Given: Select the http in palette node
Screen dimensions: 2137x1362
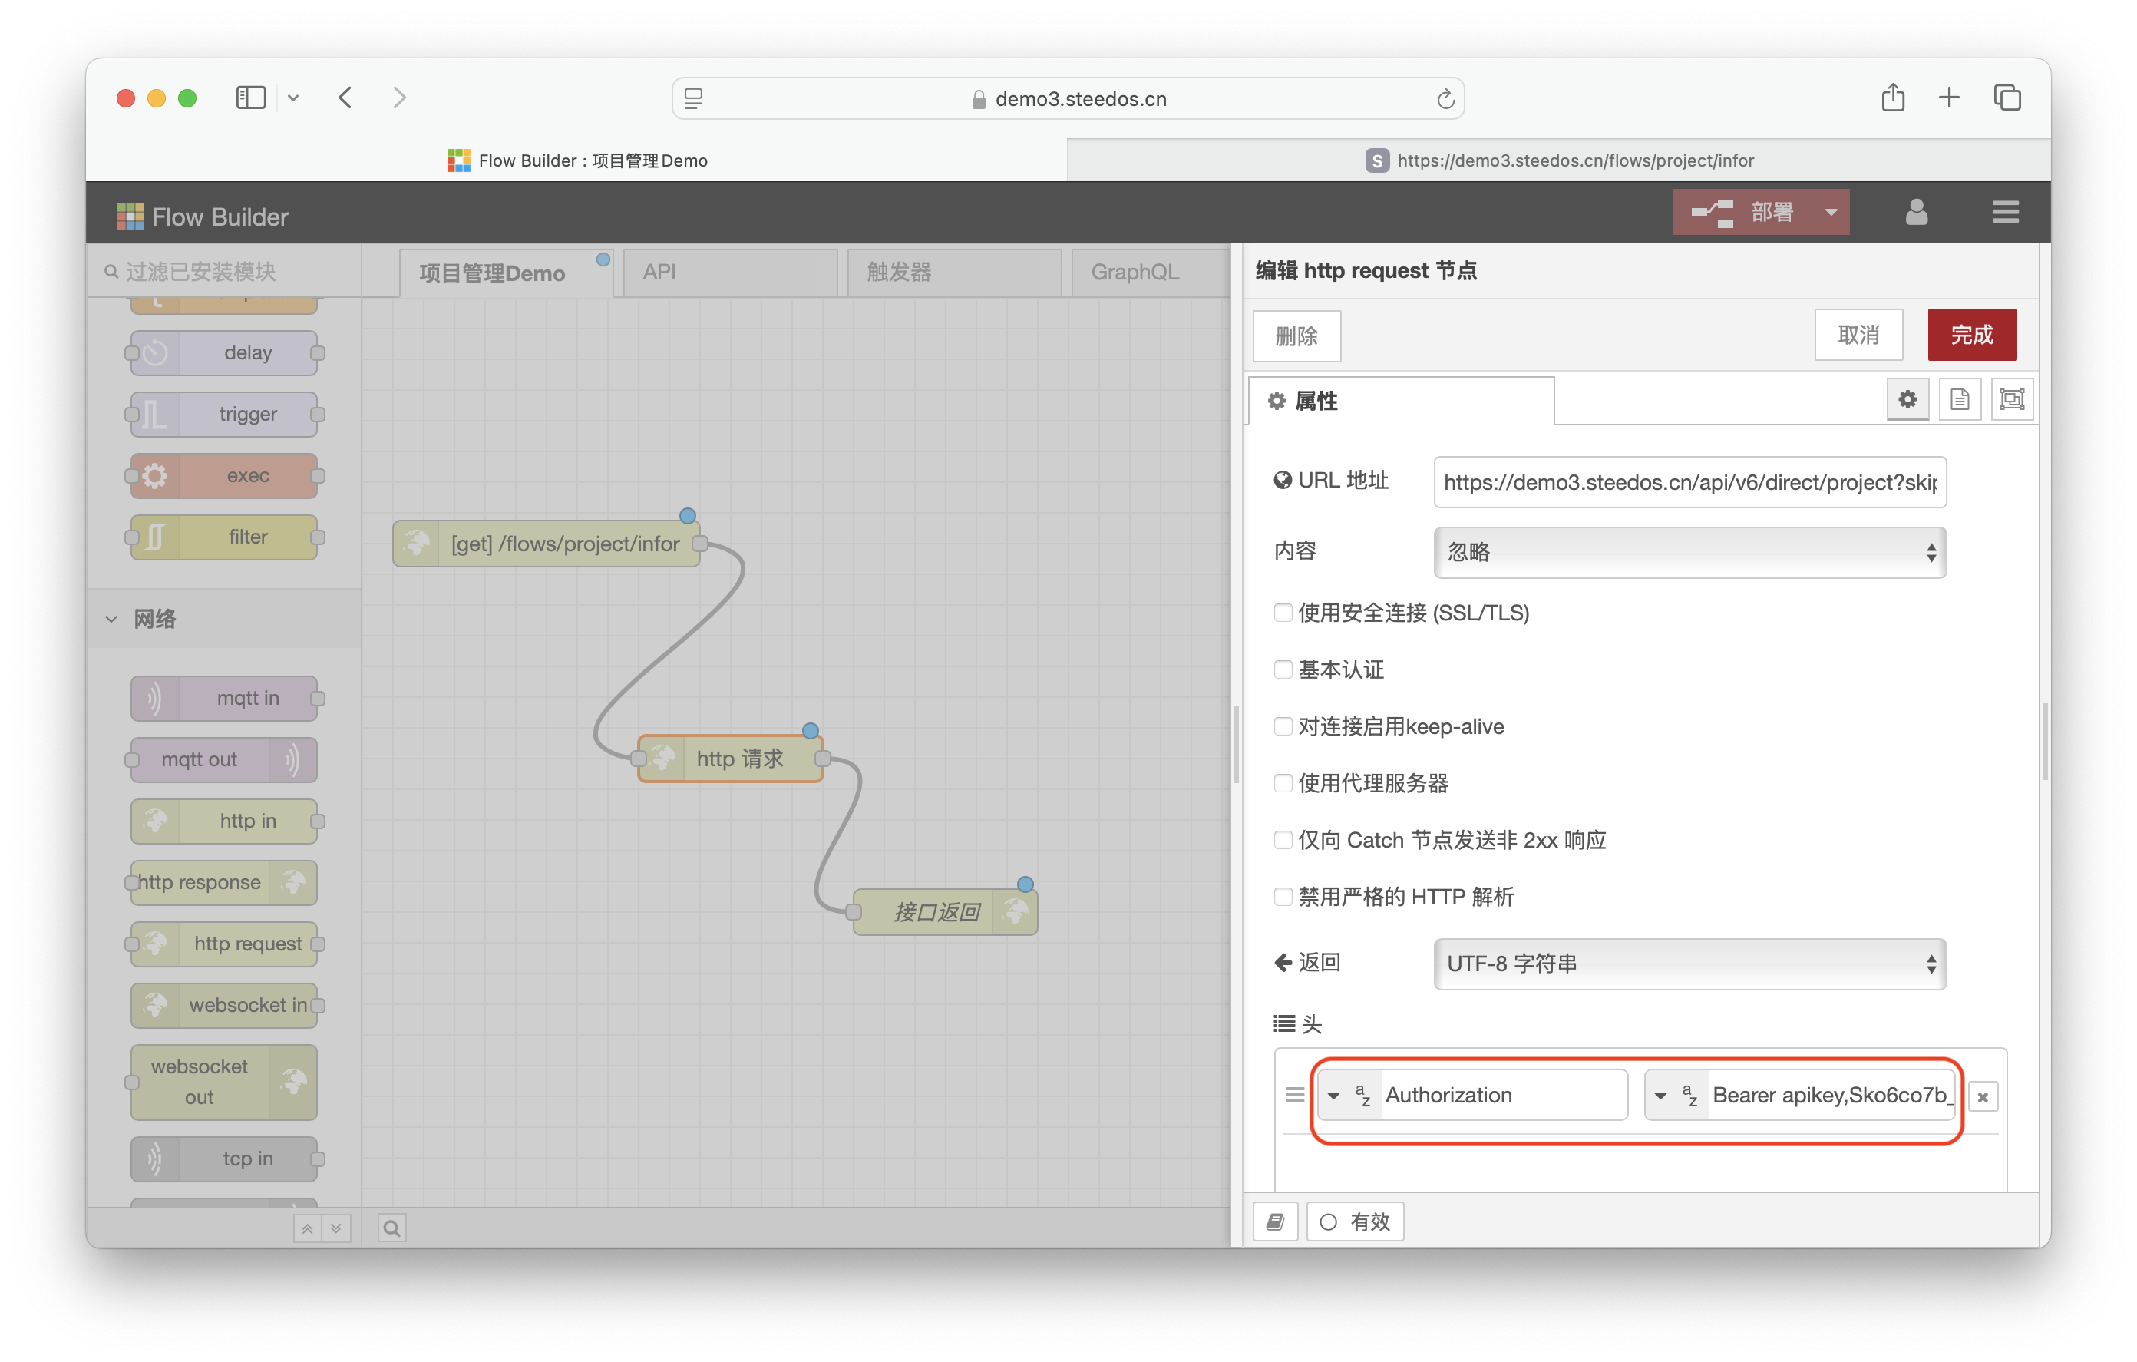Looking at the screenshot, I should point(223,821).
